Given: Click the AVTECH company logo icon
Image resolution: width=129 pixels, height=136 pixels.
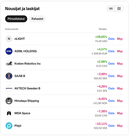Looking at the screenshot, I should (x=9, y=88).
